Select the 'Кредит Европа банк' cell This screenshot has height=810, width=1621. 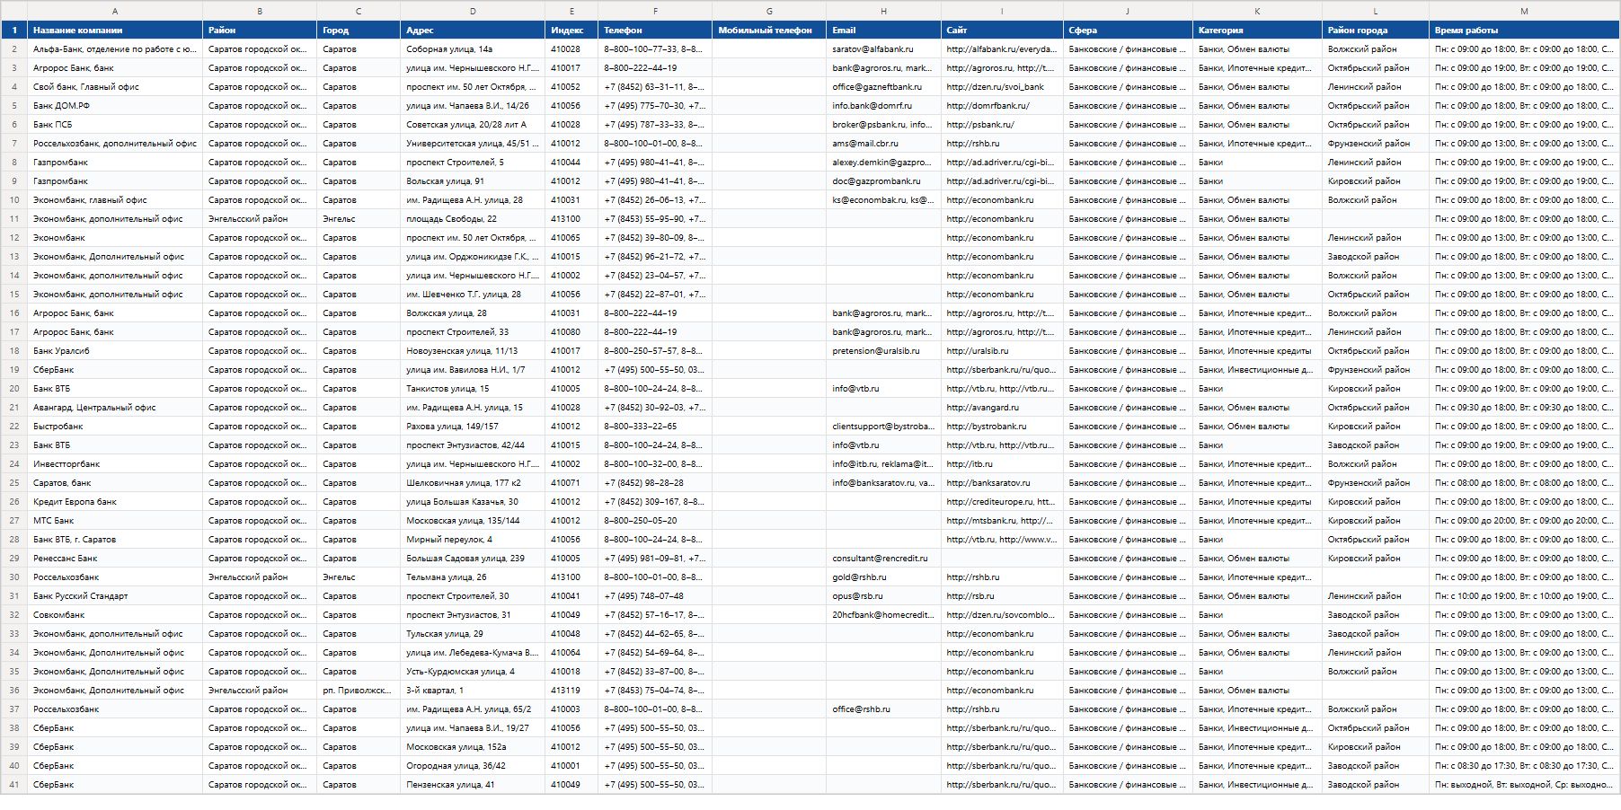(x=115, y=502)
